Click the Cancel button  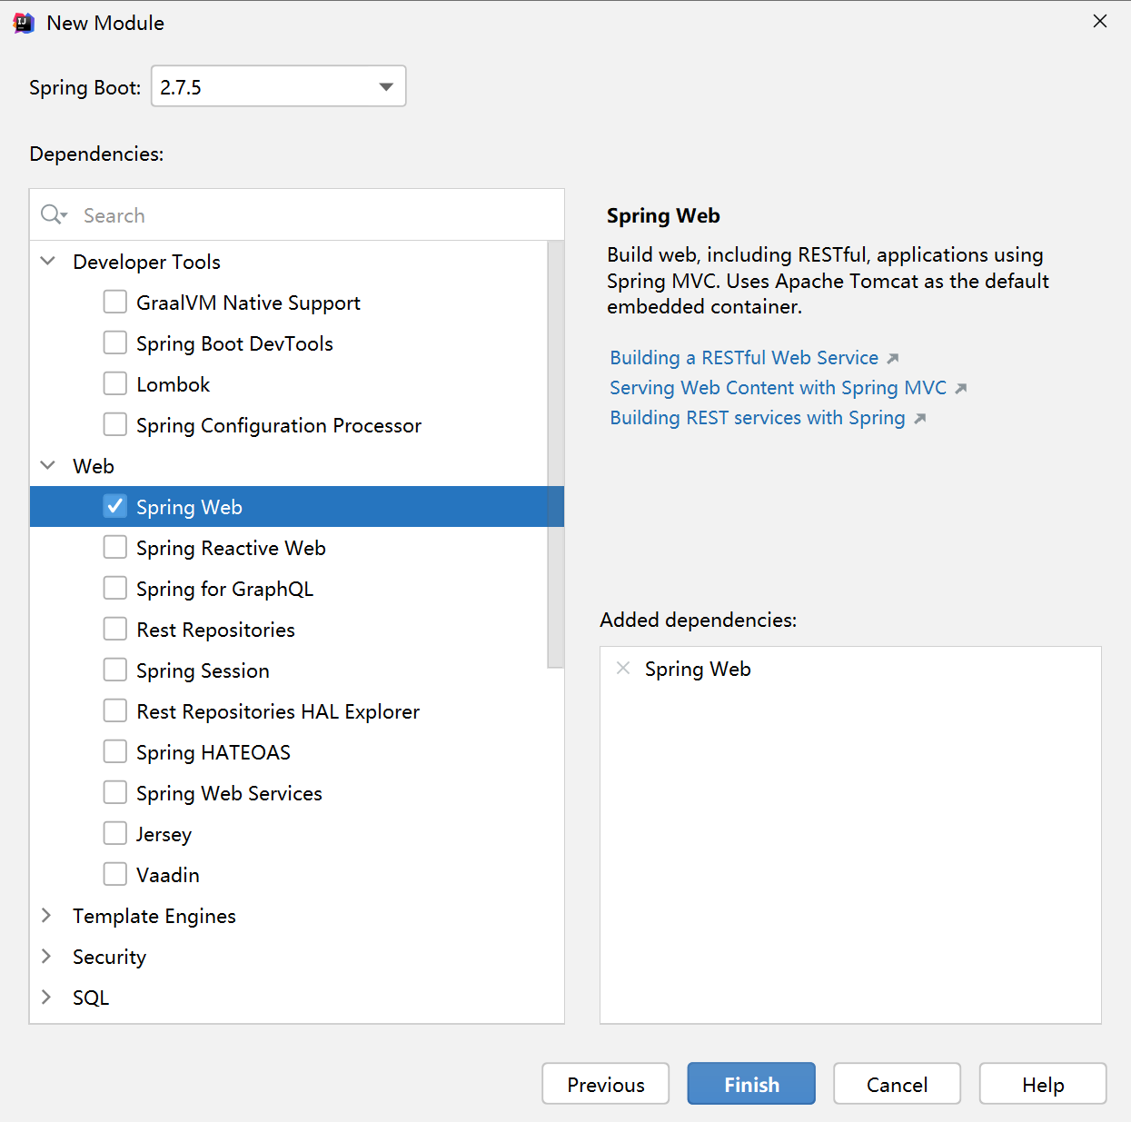point(897,1084)
